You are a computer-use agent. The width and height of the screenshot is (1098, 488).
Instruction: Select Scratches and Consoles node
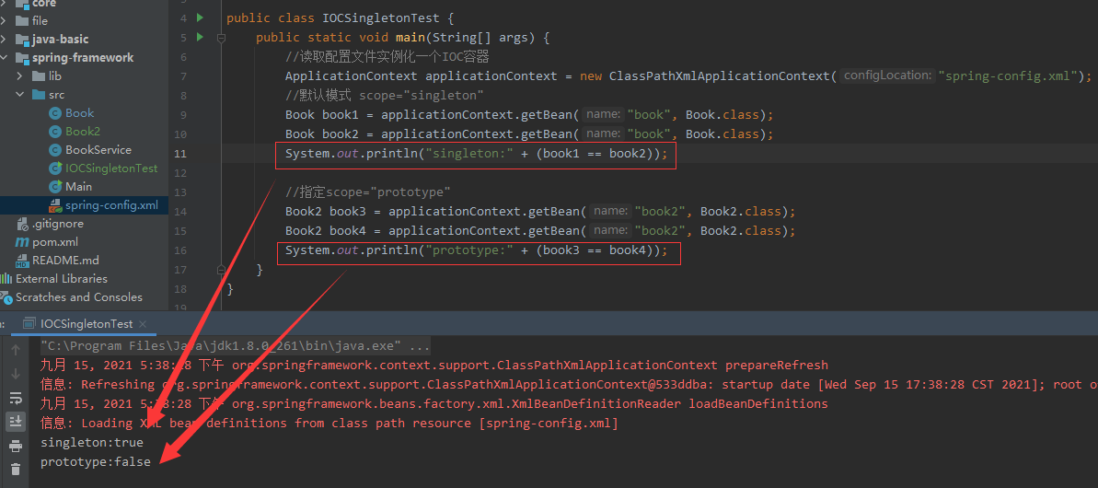[79, 296]
